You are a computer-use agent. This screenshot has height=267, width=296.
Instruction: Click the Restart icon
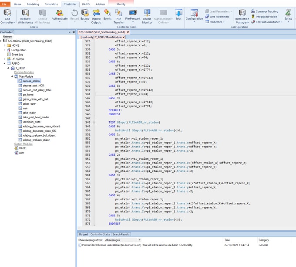74,16
